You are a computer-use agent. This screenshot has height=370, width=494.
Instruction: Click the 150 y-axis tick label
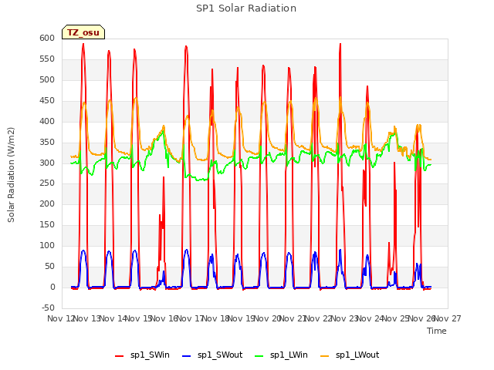point(47,224)
